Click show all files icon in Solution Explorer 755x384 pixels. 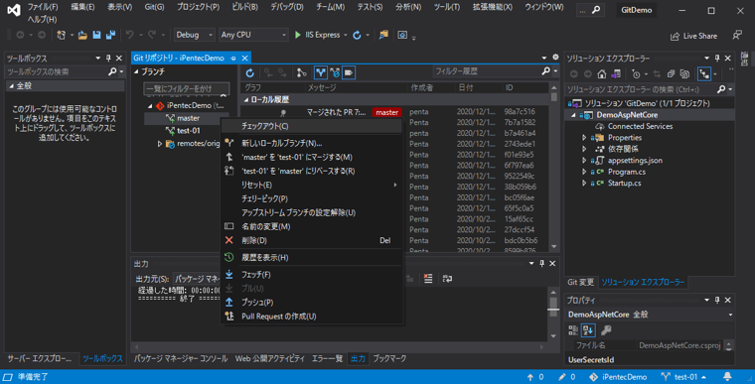pyautogui.click(x=684, y=74)
